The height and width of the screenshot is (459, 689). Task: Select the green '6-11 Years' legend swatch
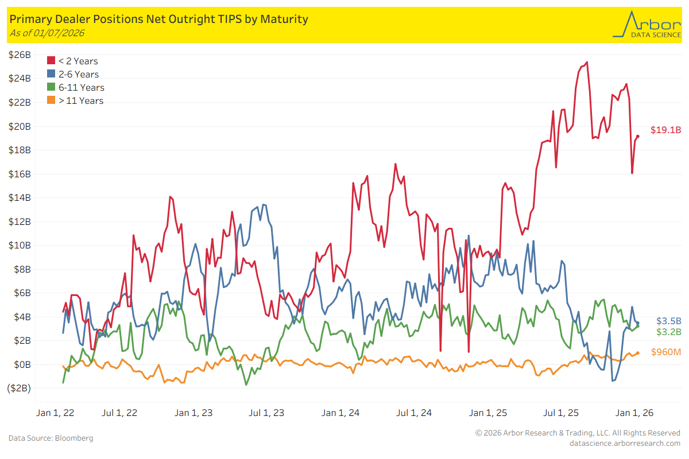click(51, 87)
